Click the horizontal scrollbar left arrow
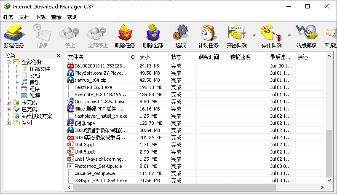 coord(69,188)
